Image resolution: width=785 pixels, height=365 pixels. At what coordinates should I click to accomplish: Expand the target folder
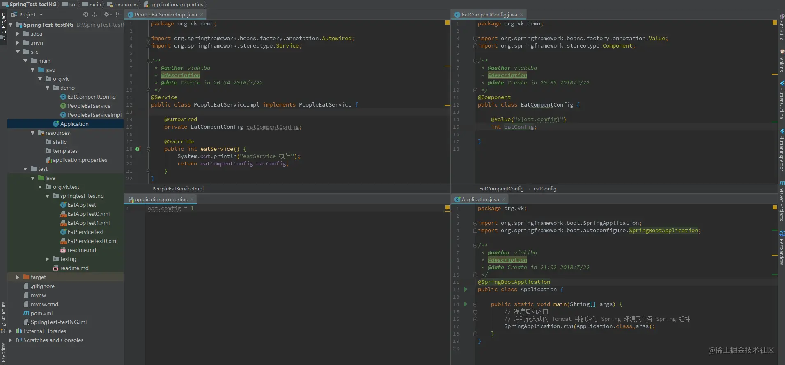(x=18, y=277)
